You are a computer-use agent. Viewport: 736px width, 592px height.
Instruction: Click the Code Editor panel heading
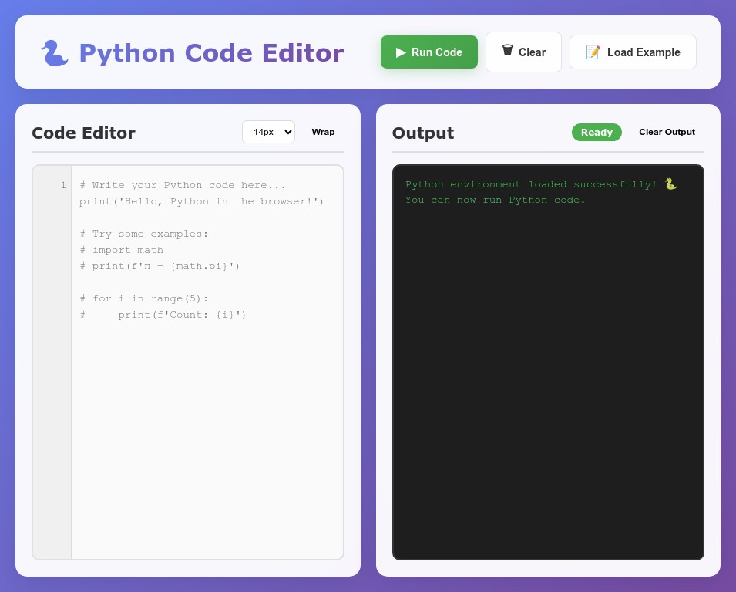point(83,133)
